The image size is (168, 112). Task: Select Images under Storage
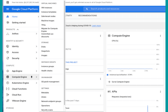coord(44,55)
